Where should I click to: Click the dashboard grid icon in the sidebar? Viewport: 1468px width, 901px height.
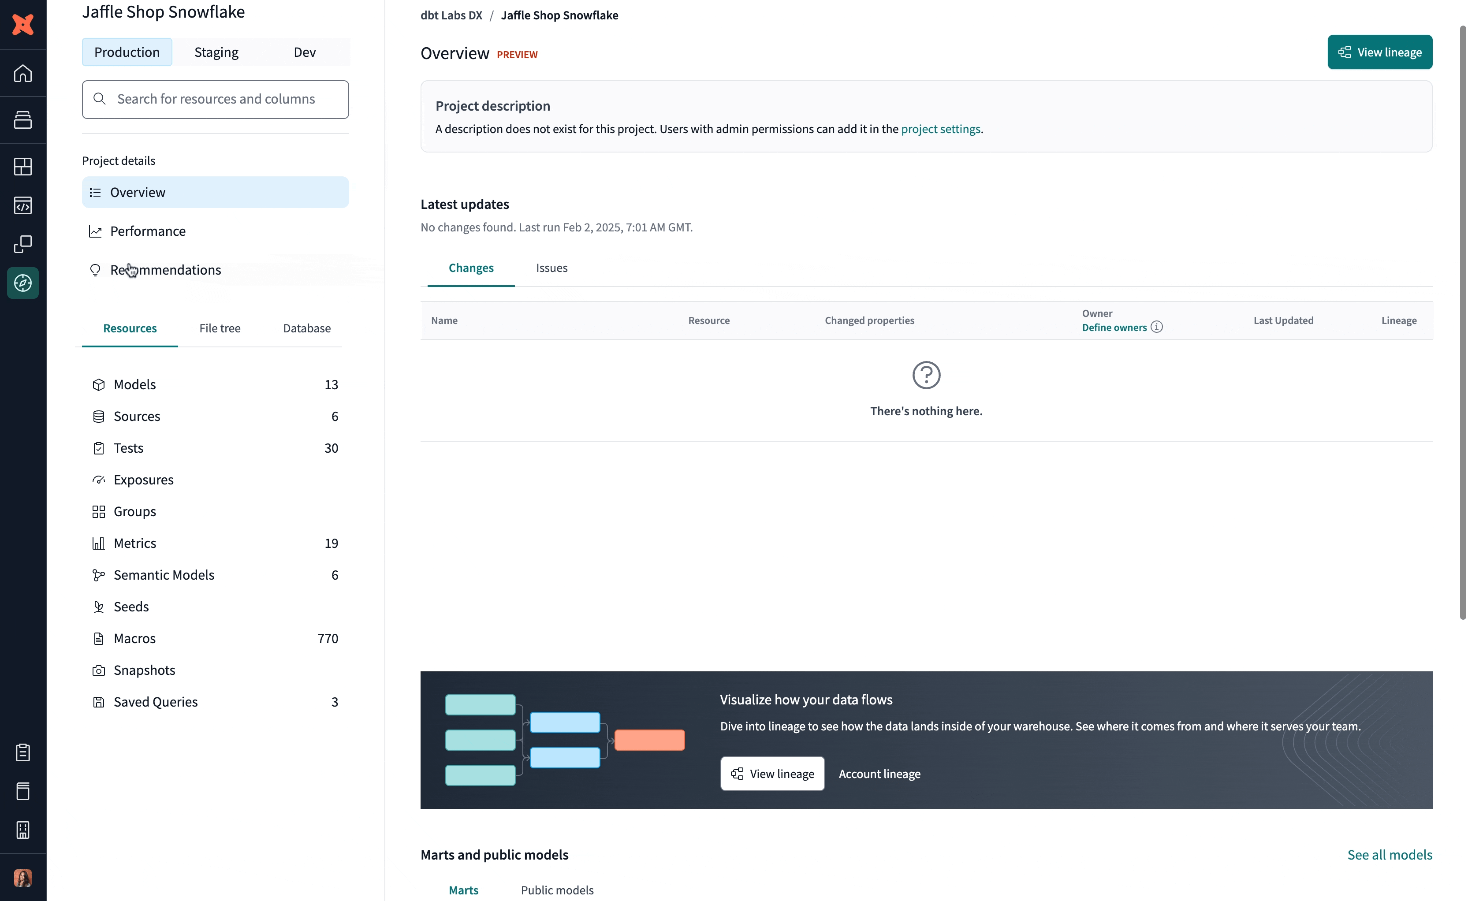pyautogui.click(x=22, y=166)
